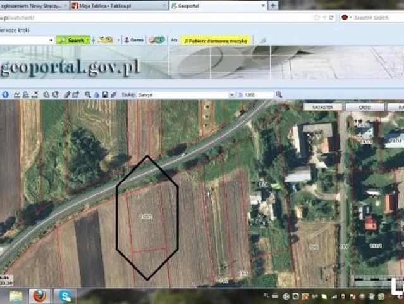Screen dimensions: 404x304
Task: Select the magnifier zoom tool in map toolbar
Action: (x=88, y=95)
